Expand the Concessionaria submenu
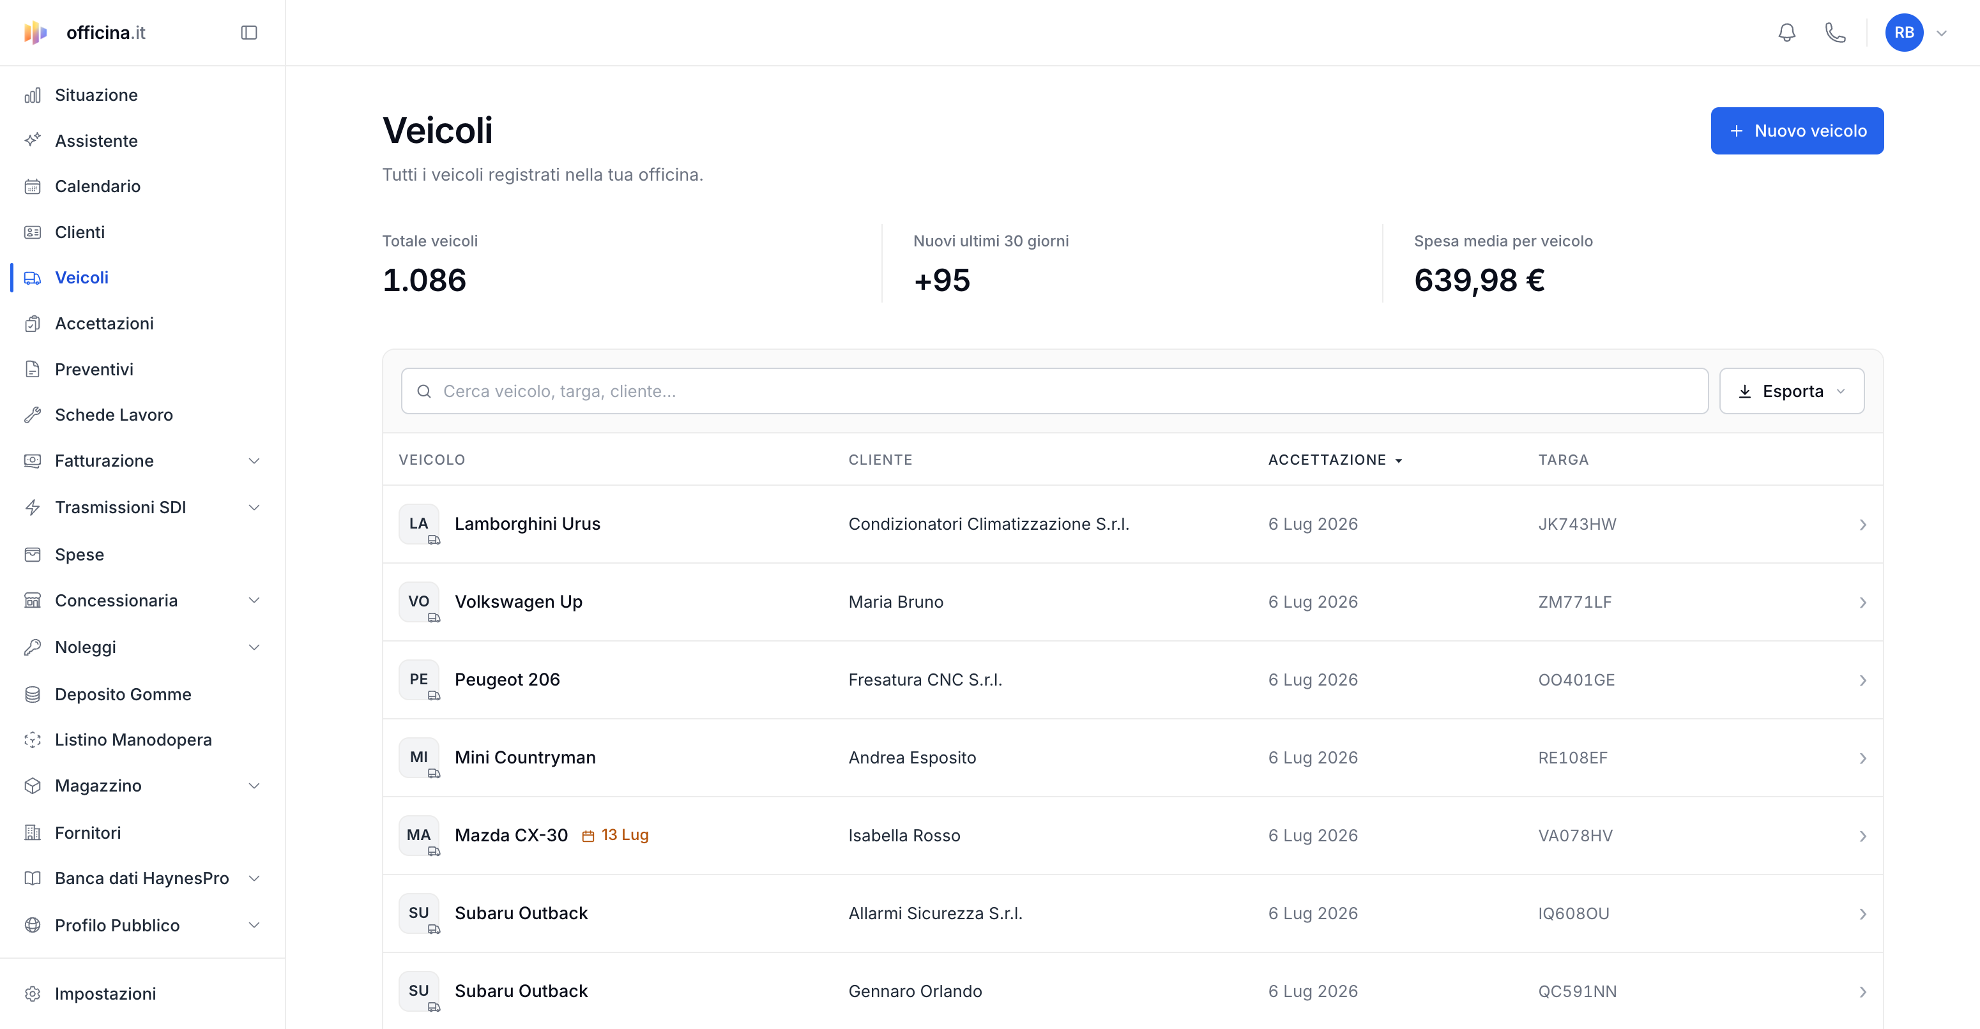1980x1029 pixels. (x=254, y=601)
